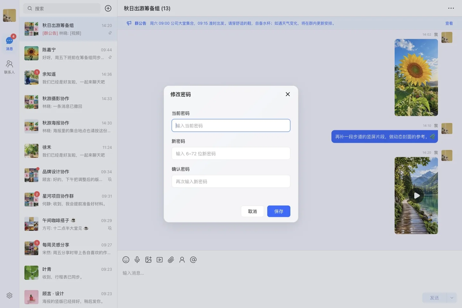This screenshot has height=308, width=462.
Task: Open the Contacts sidebar icon
Action: pyautogui.click(x=9, y=67)
